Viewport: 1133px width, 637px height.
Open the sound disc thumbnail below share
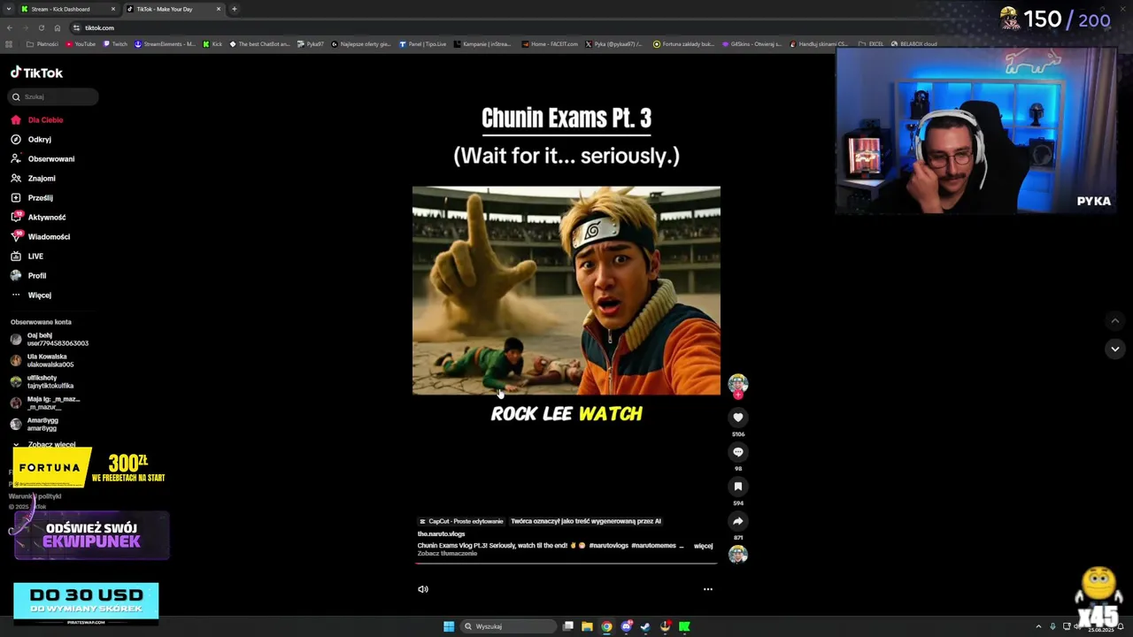(x=738, y=555)
